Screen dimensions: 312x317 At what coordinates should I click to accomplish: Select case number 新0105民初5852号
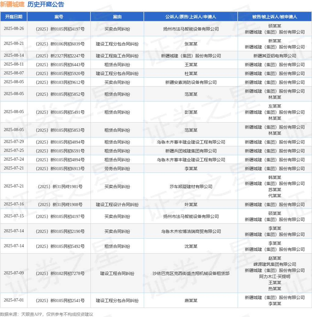coord(60,94)
